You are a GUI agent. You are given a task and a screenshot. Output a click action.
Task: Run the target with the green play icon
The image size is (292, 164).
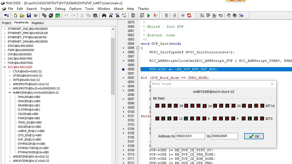149,15
